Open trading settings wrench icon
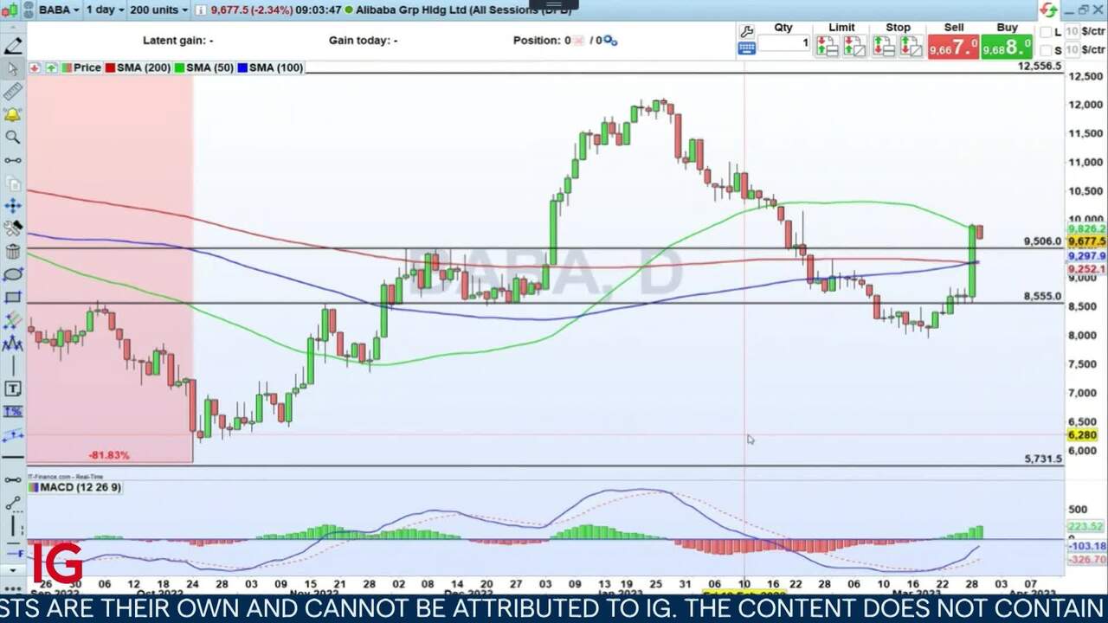This screenshot has width=1108, height=623. 747,31
